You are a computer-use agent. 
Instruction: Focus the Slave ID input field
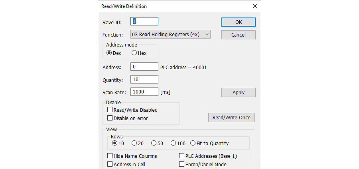point(144,21)
